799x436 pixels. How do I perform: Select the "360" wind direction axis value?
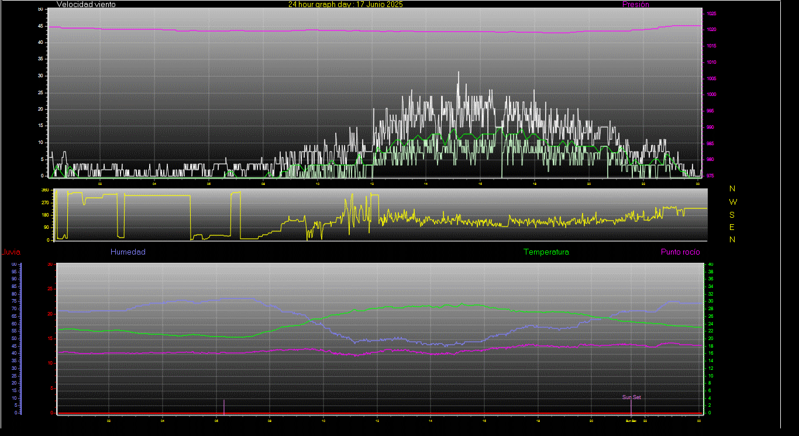pos(45,190)
